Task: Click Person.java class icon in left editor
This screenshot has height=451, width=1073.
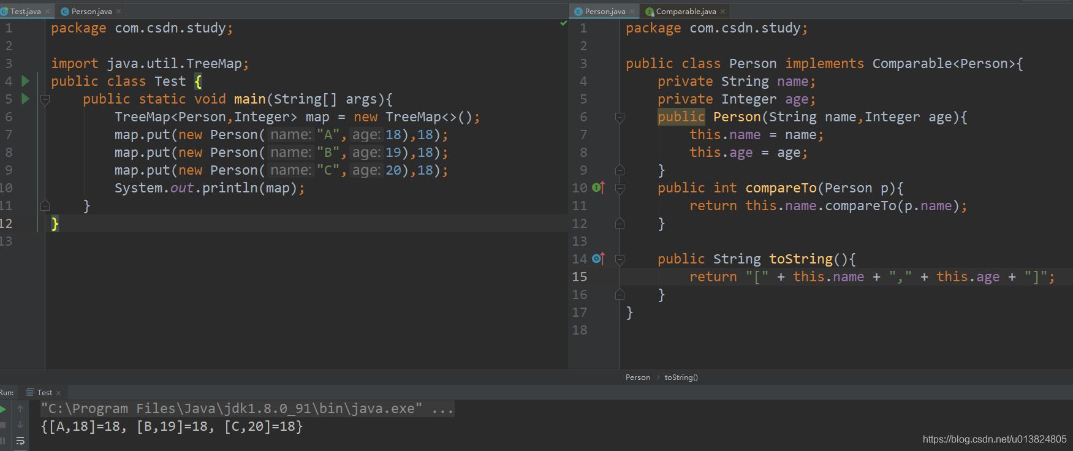Action: tap(64, 12)
